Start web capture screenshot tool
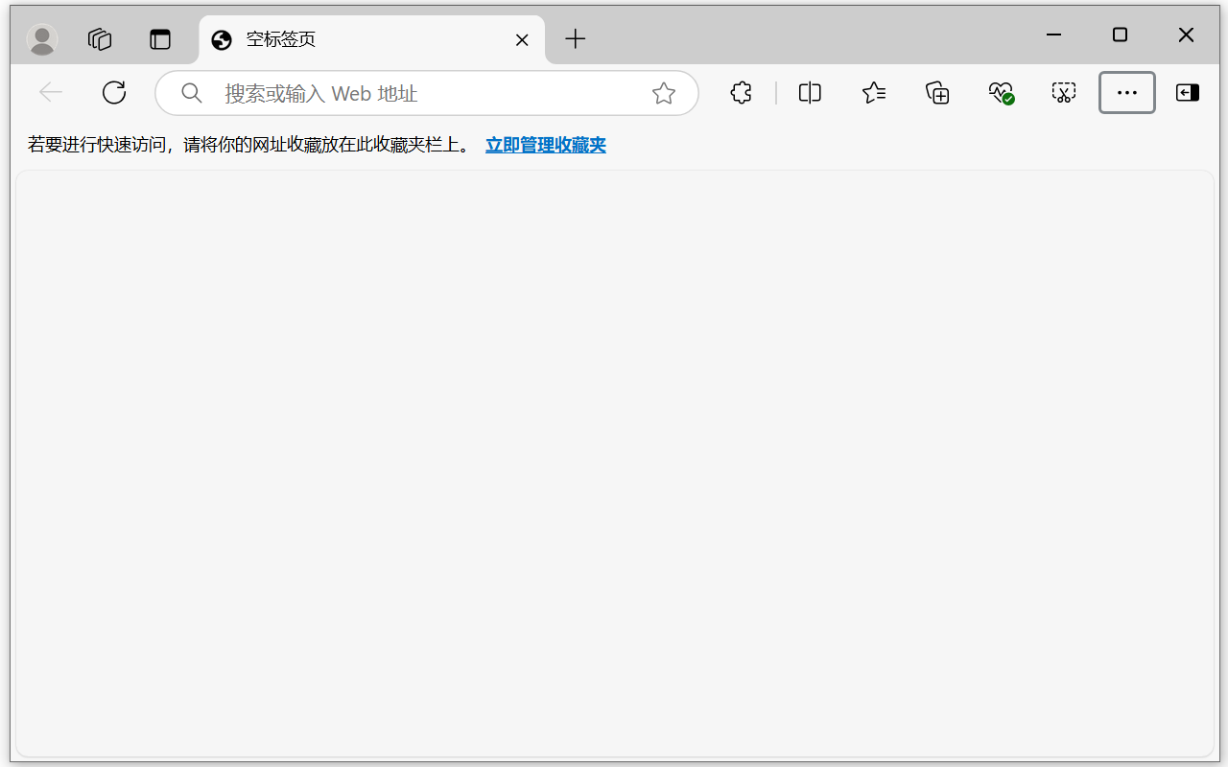Image resolution: width=1228 pixels, height=767 pixels. coord(1064,93)
